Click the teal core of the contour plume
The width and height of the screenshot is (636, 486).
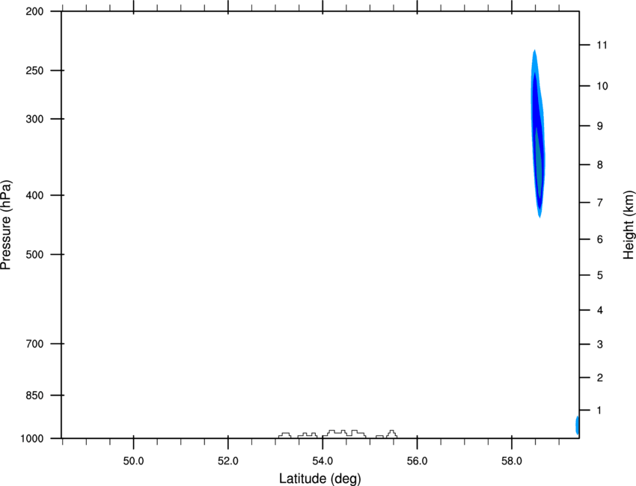538,162
